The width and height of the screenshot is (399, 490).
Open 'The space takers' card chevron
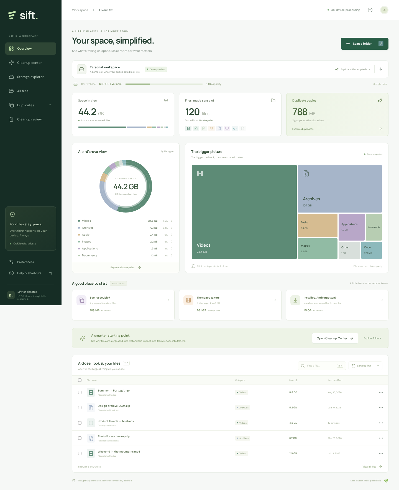275,300
